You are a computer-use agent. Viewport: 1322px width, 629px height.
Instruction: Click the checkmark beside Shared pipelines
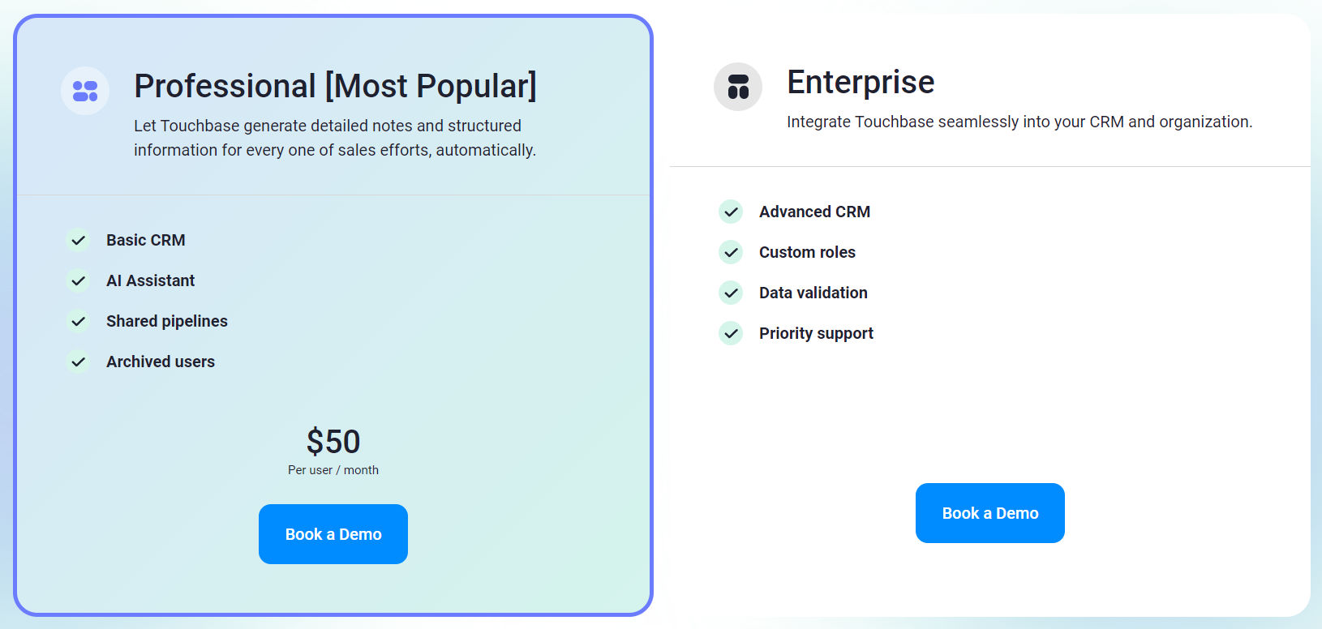click(x=78, y=321)
